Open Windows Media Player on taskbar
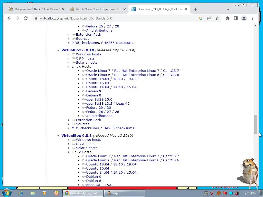 click(x=44, y=193)
